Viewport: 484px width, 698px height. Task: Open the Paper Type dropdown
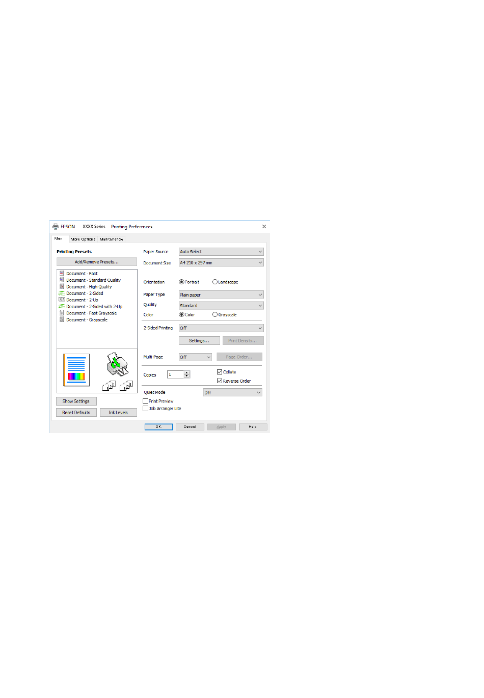[x=221, y=294]
